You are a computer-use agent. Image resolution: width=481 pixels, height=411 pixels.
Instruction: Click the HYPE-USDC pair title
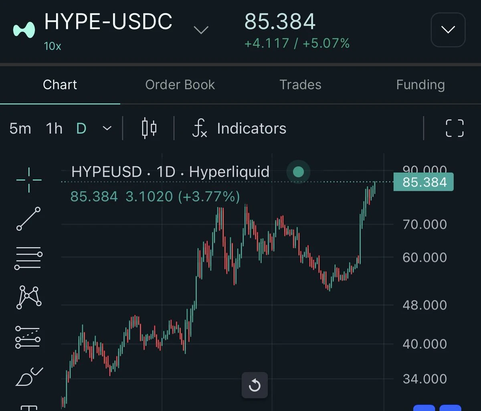[108, 22]
